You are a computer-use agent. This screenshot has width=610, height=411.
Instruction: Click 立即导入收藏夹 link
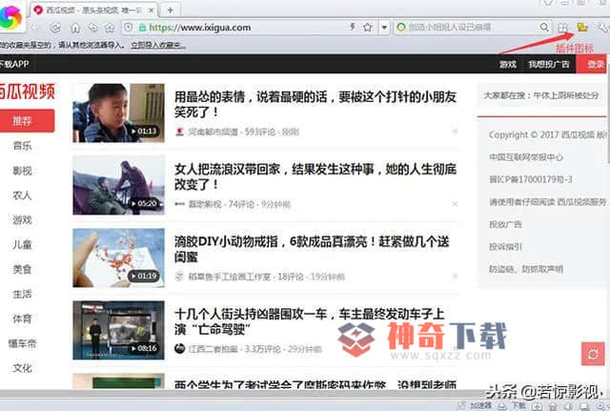point(157,45)
